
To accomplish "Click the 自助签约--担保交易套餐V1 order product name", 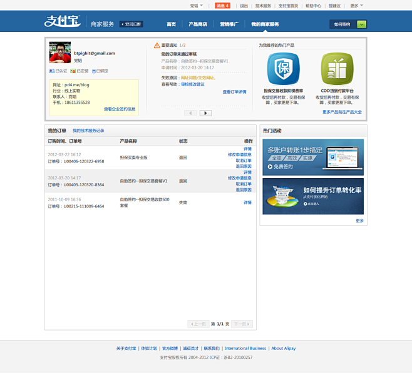I will pos(143,181).
